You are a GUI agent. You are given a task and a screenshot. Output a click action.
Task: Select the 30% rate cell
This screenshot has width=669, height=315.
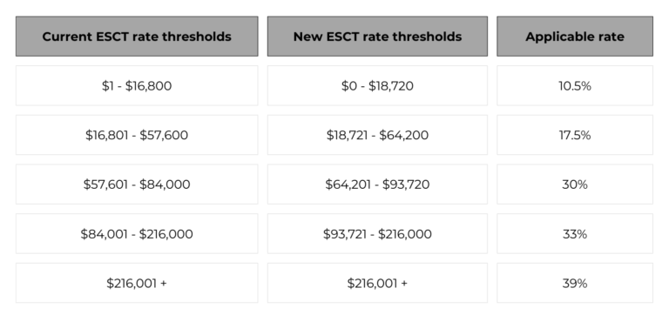[575, 184]
